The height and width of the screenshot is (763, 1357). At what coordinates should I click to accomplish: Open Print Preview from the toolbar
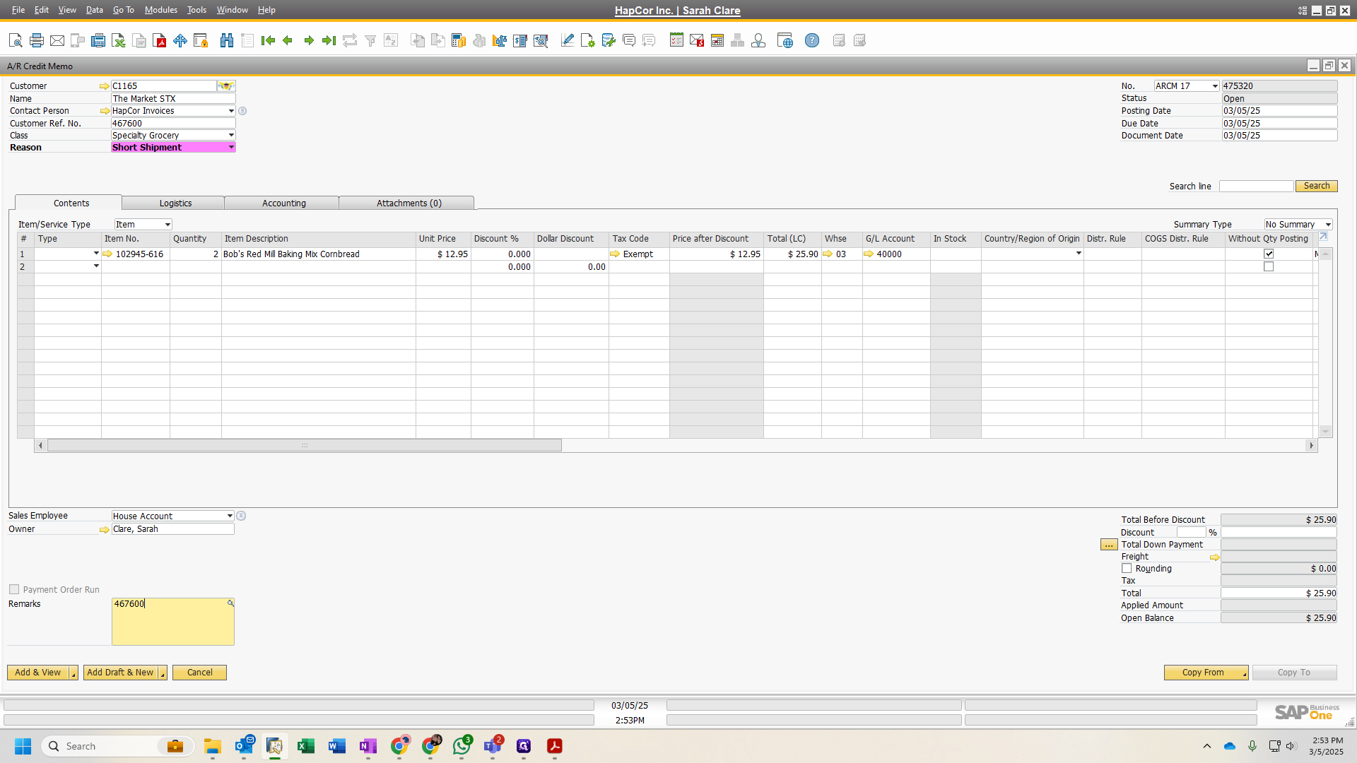point(16,41)
